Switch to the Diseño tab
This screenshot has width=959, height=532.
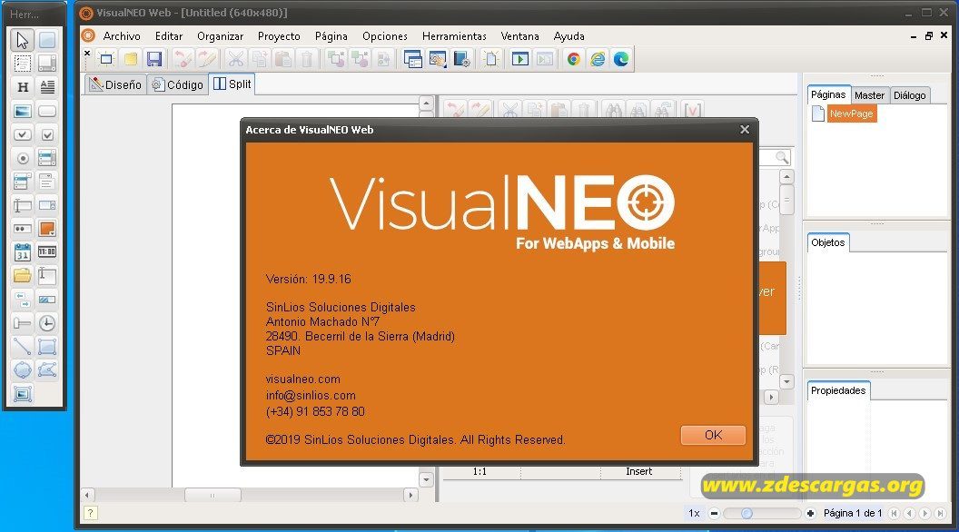(x=115, y=84)
